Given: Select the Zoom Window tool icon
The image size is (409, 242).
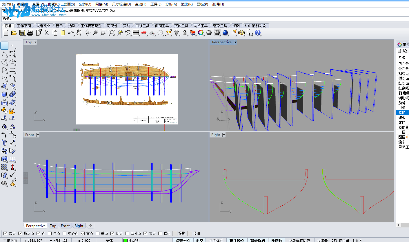Looking at the screenshot, I should [103, 33].
